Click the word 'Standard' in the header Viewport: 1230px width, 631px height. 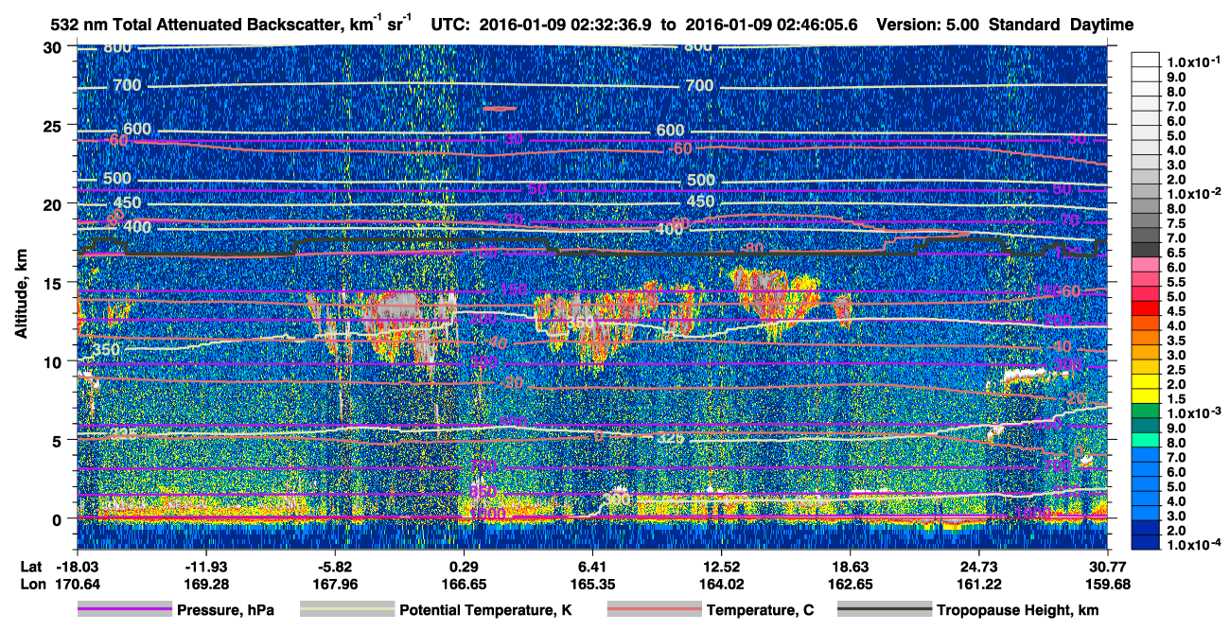point(1025,25)
